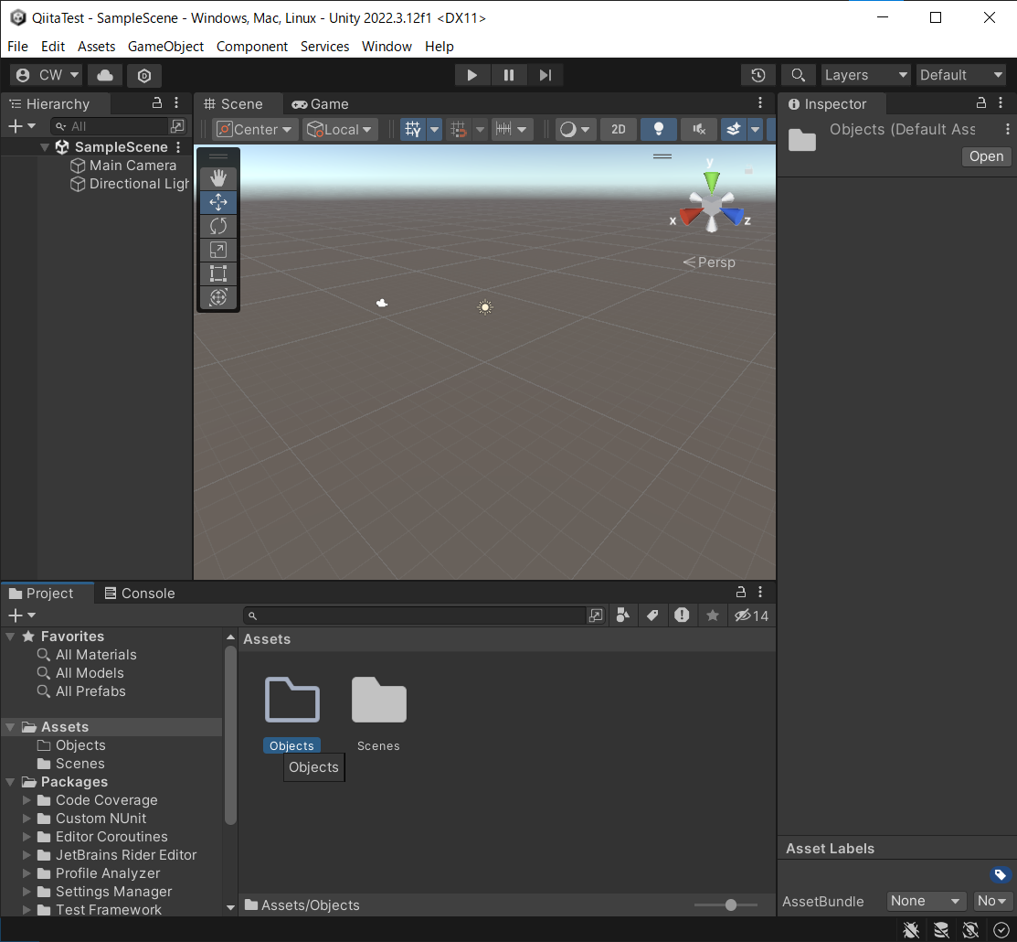The height and width of the screenshot is (942, 1017).
Task: Toggle scene lighting button
Action: point(658,129)
